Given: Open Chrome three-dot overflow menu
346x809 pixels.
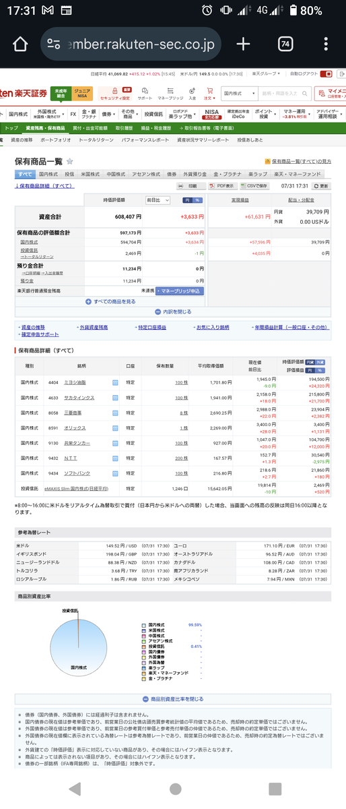Looking at the screenshot, I should (326, 44).
